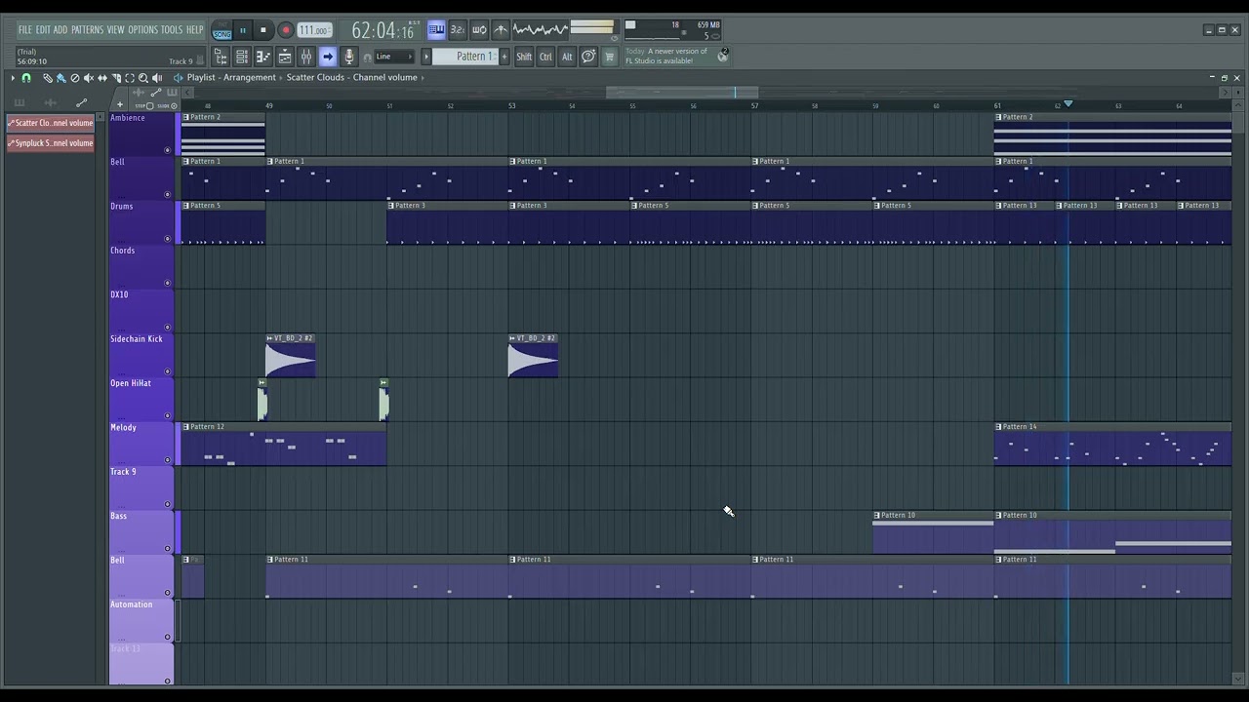This screenshot has width=1249, height=702.
Task: Add a track with plus button
Action: [120, 104]
